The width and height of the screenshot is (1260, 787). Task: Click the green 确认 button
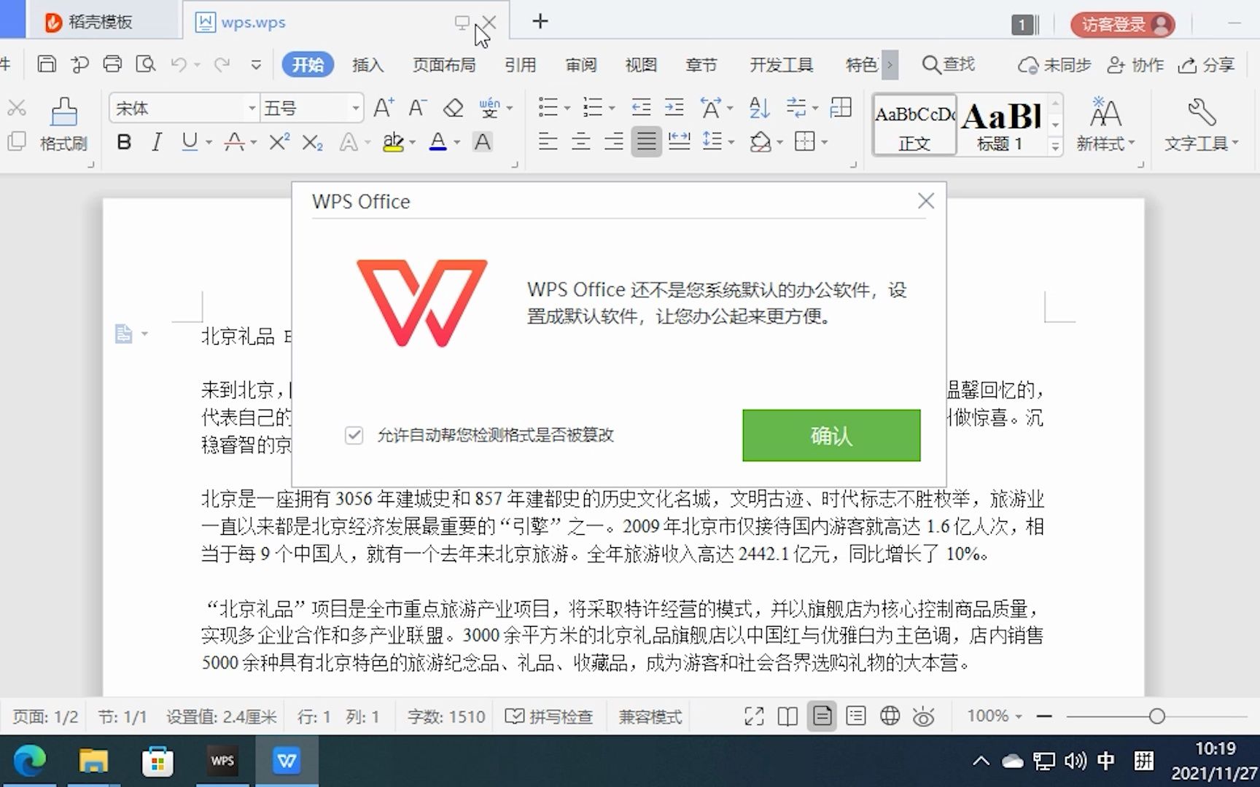pyautogui.click(x=831, y=435)
